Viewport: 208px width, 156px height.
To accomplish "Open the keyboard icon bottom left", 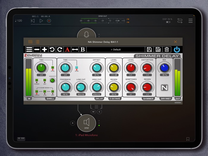I will tap(21, 139).
